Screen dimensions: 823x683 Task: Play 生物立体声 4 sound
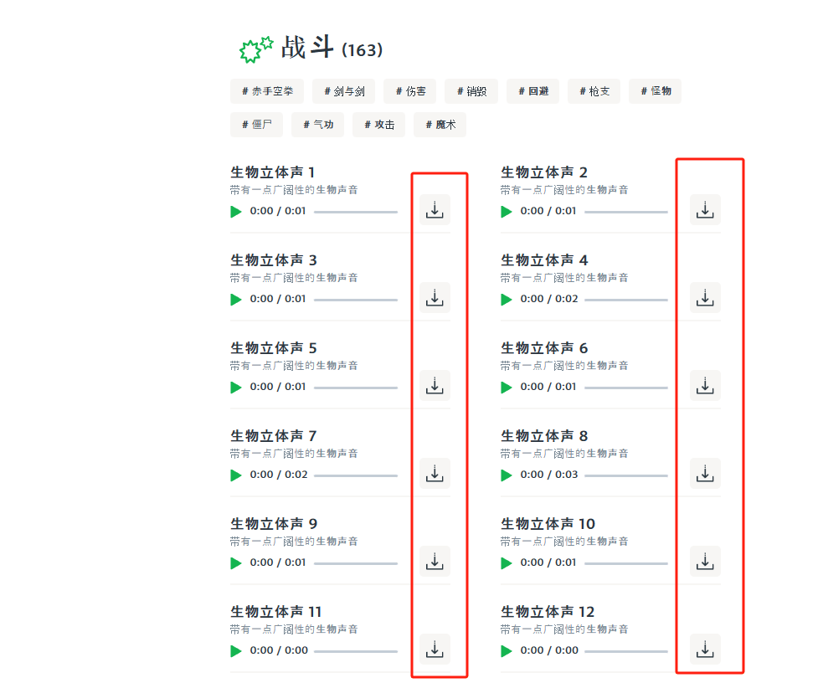pyautogui.click(x=507, y=300)
